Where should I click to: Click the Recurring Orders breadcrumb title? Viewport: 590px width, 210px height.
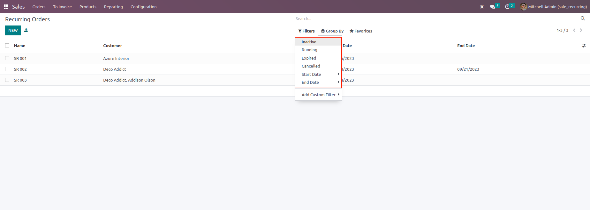click(27, 19)
